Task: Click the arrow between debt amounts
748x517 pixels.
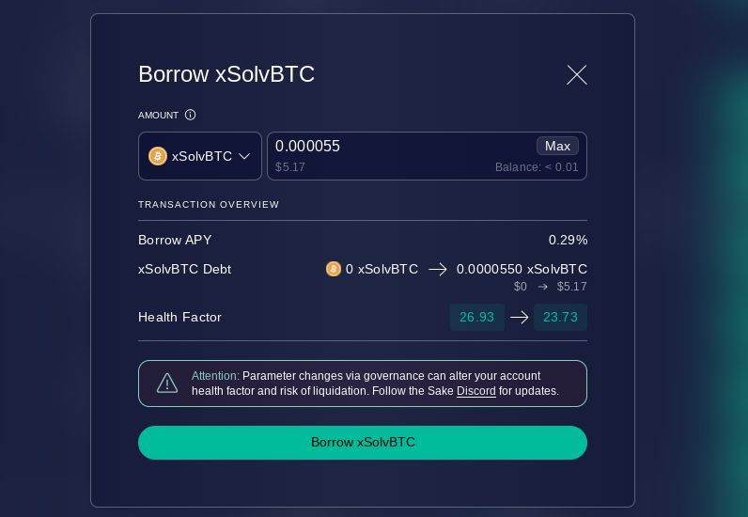Action: (x=438, y=270)
